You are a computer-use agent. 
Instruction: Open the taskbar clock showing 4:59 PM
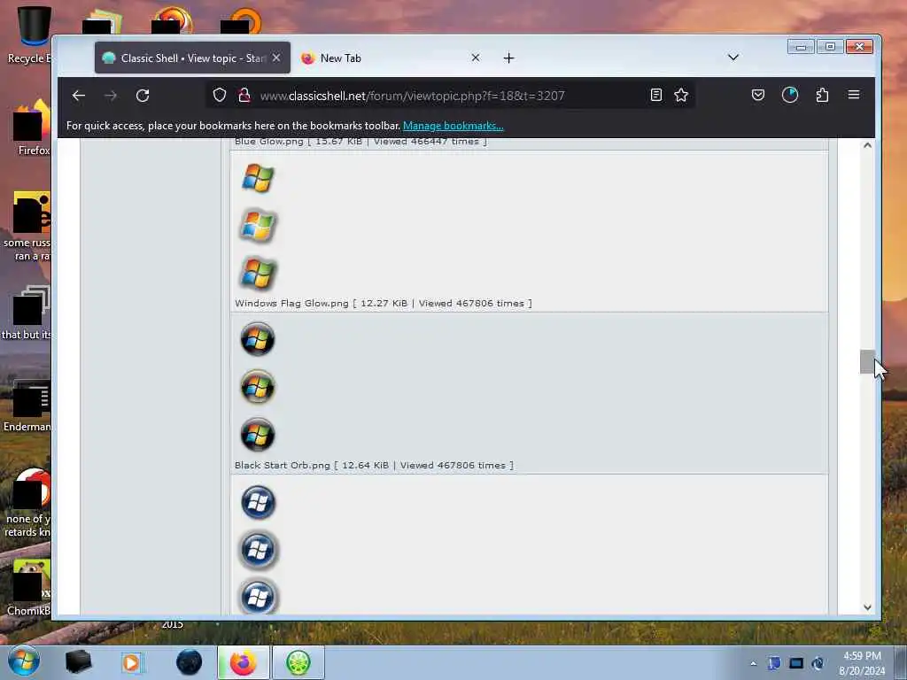[x=862, y=663]
